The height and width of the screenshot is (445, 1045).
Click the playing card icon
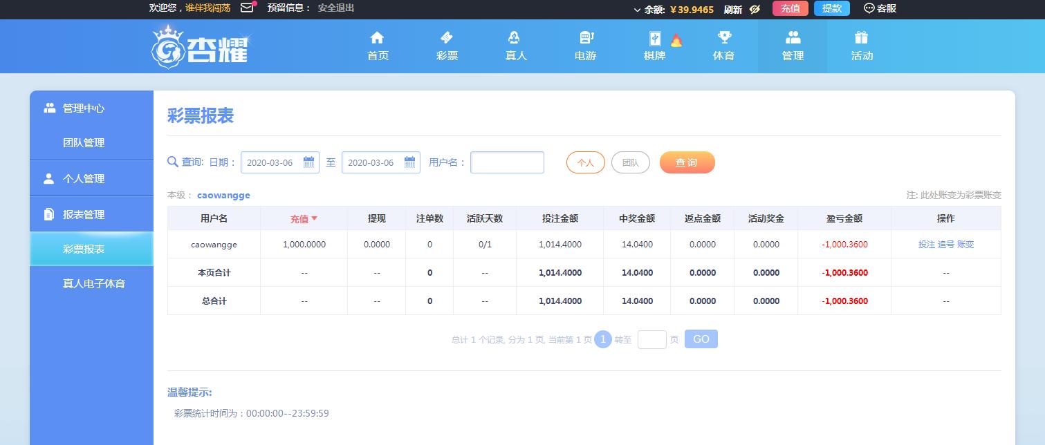654,39
